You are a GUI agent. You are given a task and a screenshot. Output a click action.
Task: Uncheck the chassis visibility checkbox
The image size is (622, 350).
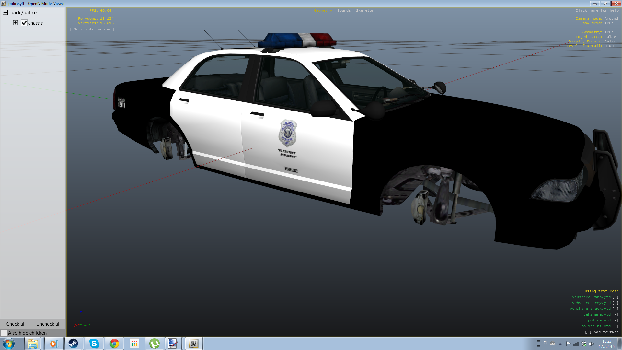click(x=24, y=23)
